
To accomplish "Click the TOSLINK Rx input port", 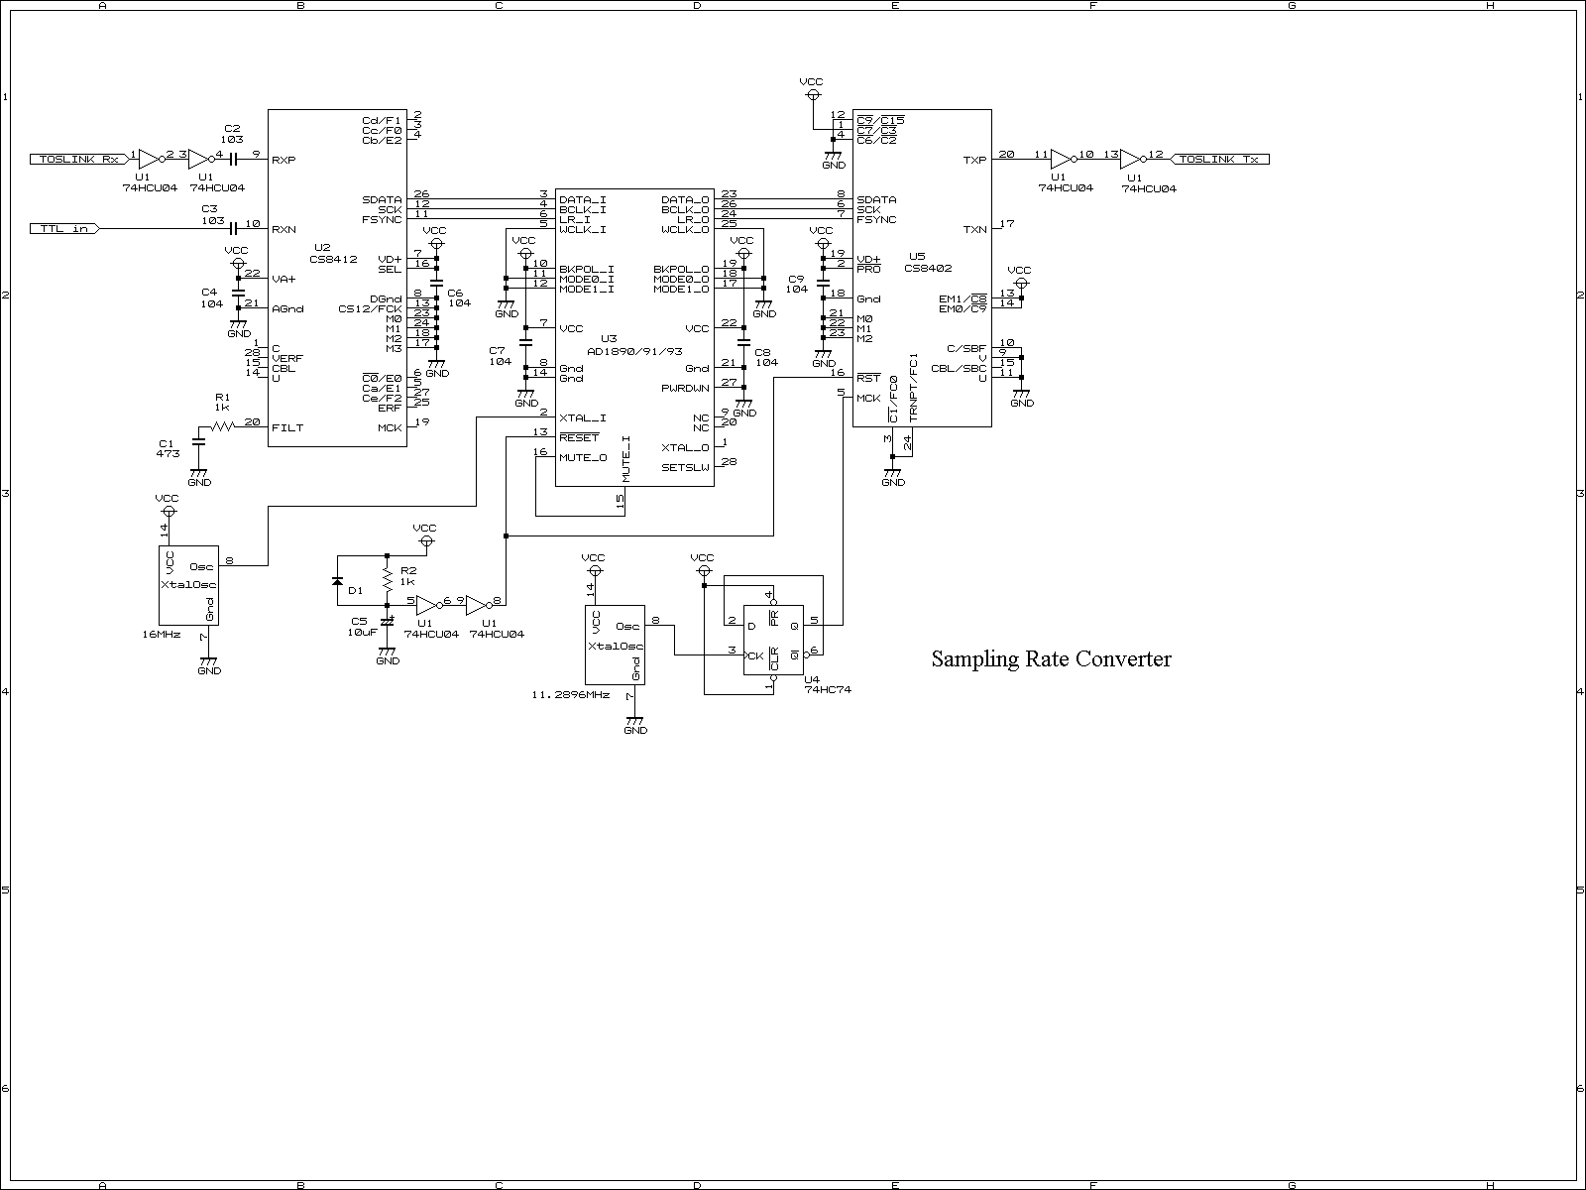I will (77, 159).
